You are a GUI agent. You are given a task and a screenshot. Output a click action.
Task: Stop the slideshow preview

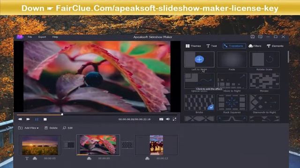tap(45, 119)
